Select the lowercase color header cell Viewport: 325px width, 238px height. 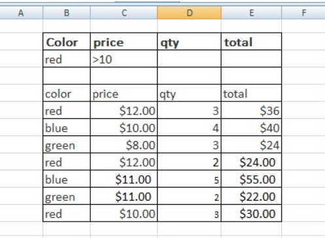coord(67,93)
